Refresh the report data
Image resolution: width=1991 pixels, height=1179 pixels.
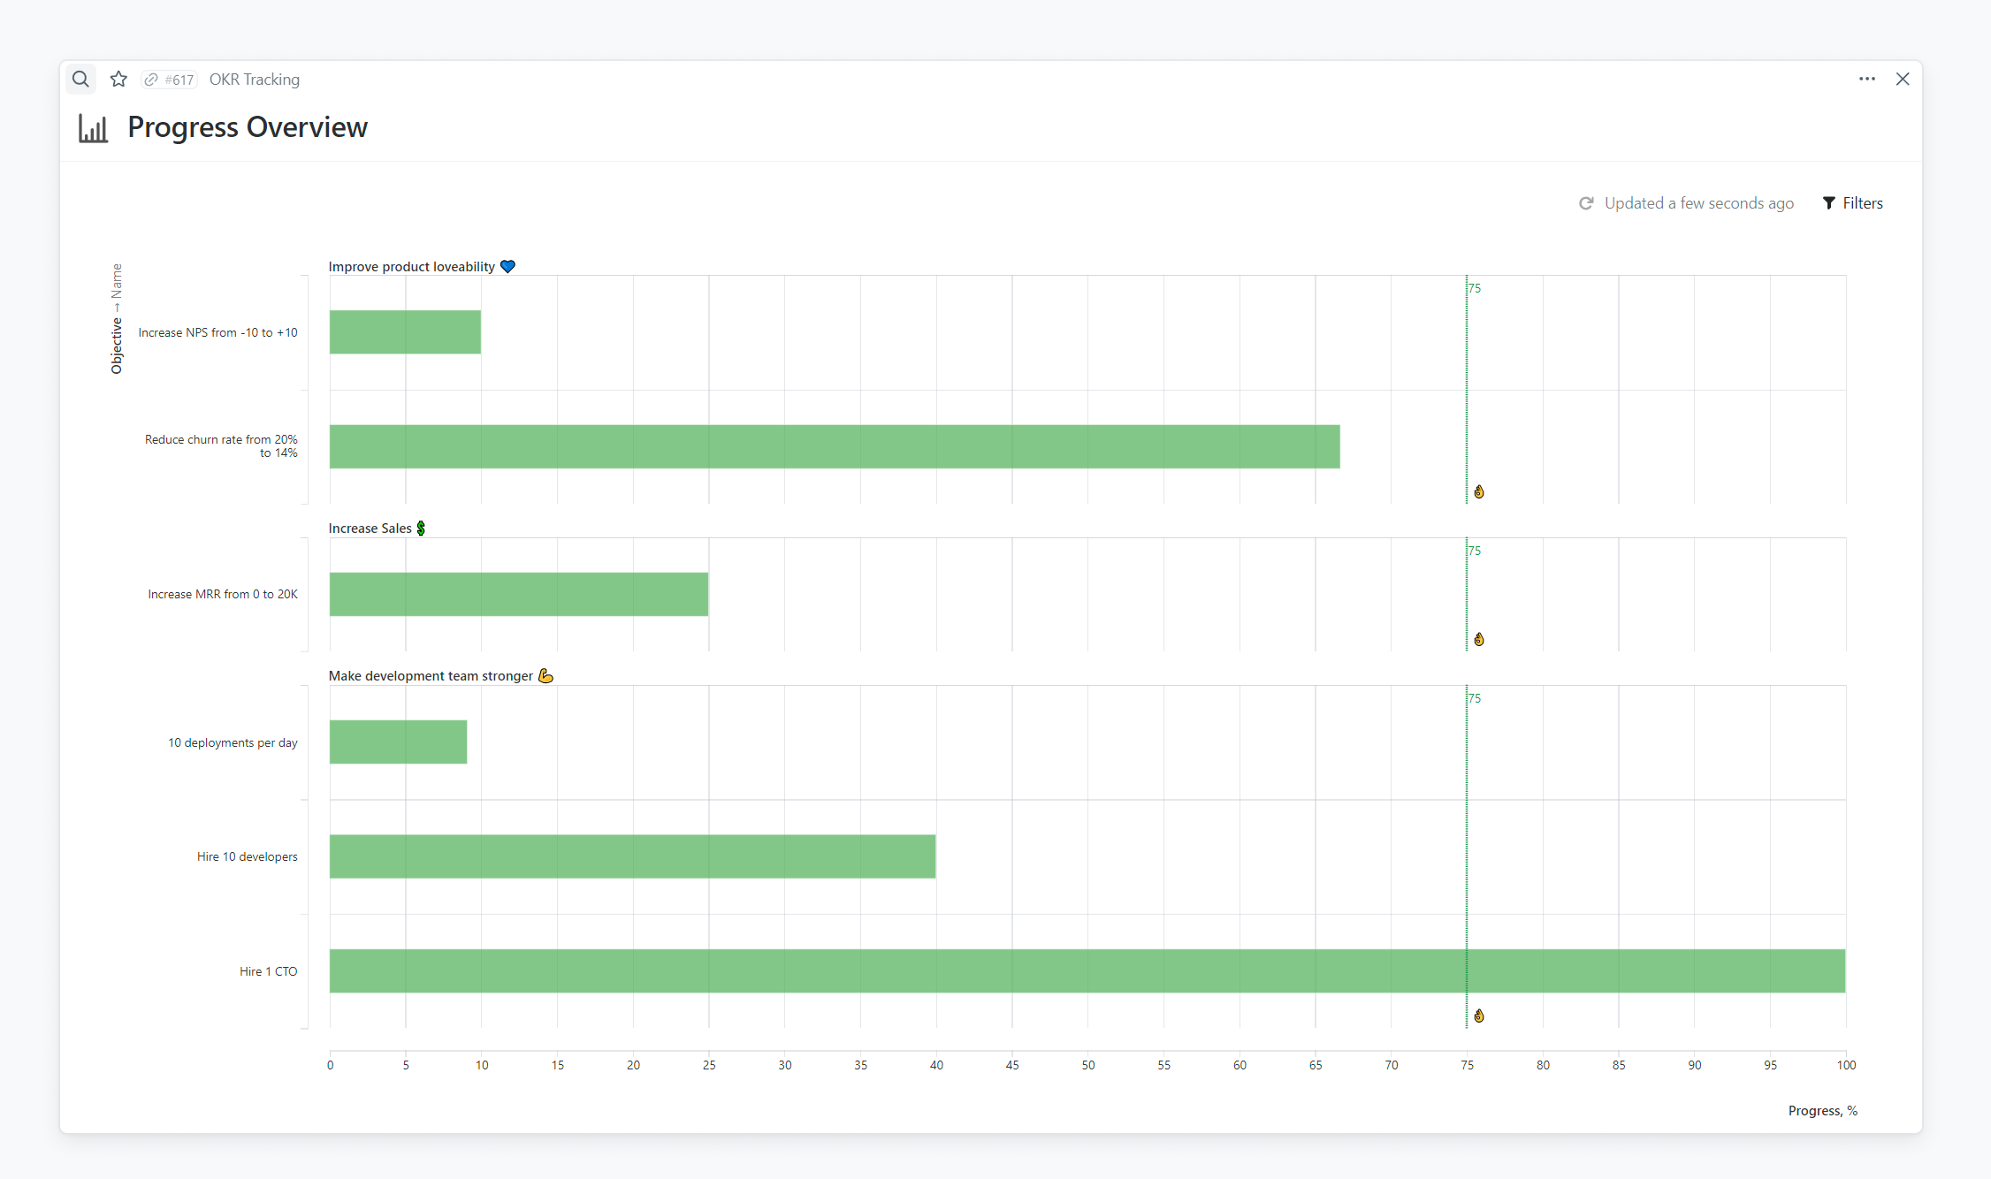pos(1586,203)
